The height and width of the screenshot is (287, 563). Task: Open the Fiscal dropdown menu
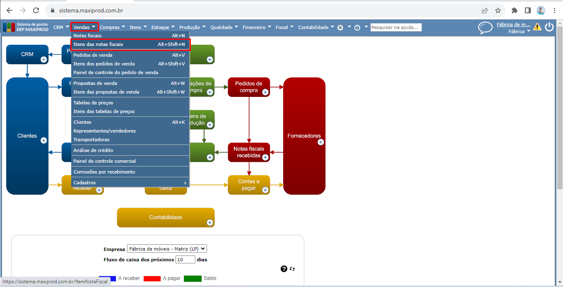pyautogui.click(x=284, y=27)
